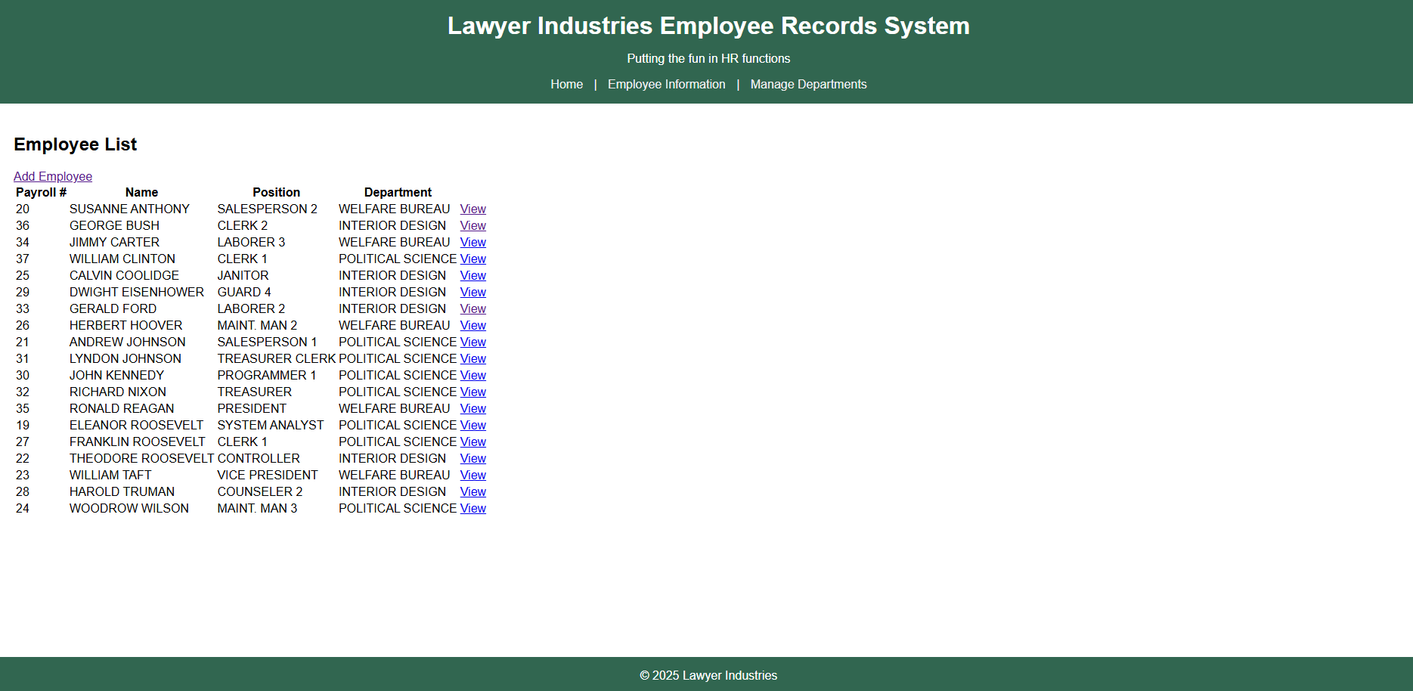View George Bush's employee record
This screenshot has width=1413, height=691.
pos(473,225)
